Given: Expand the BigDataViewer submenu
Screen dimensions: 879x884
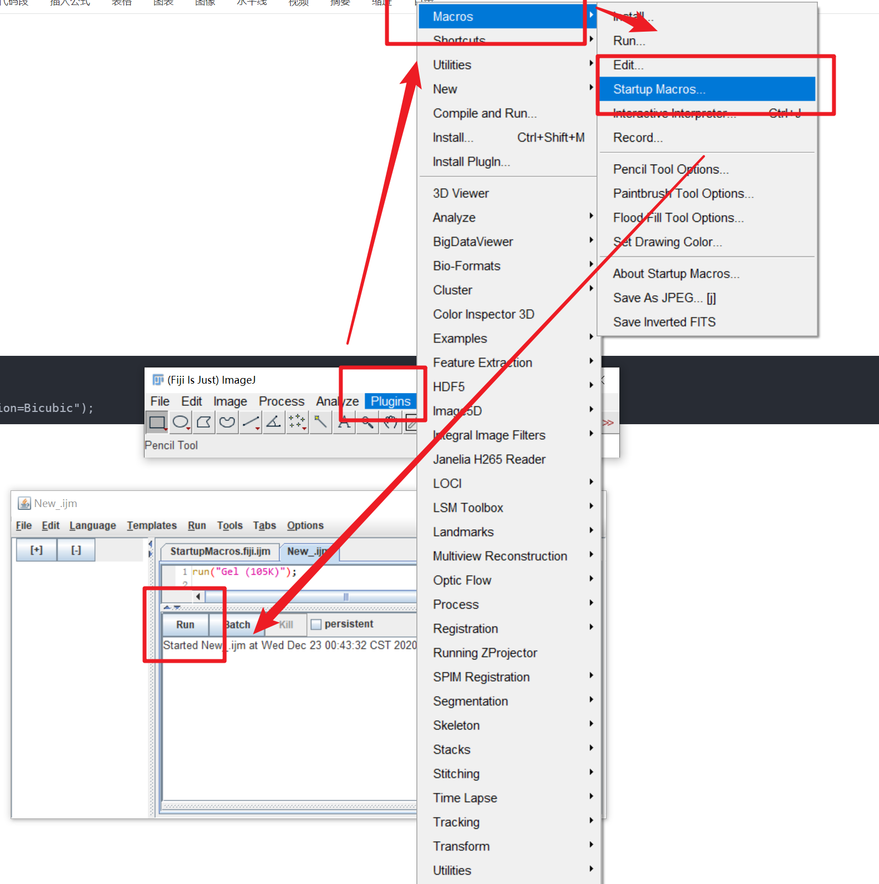Looking at the screenshot, I should tap(508, 242).
